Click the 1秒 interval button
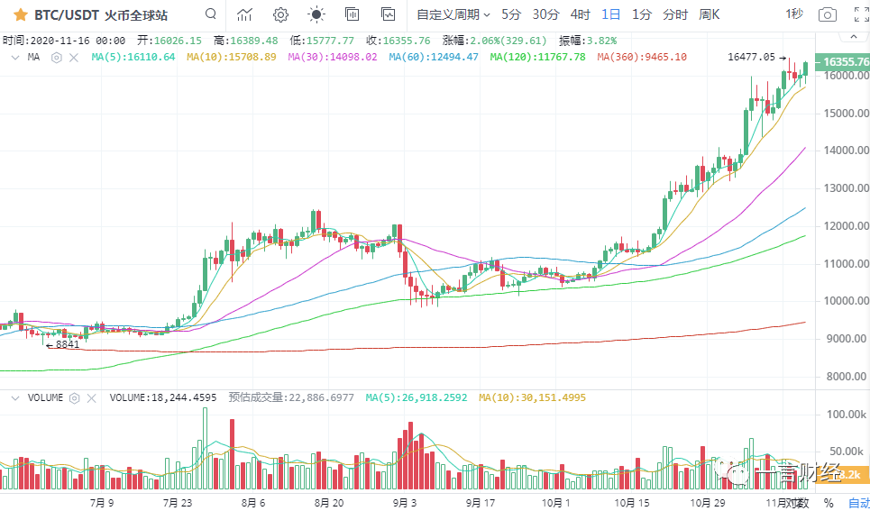Viewport: 870px width, 511px height. click(793, 14)
